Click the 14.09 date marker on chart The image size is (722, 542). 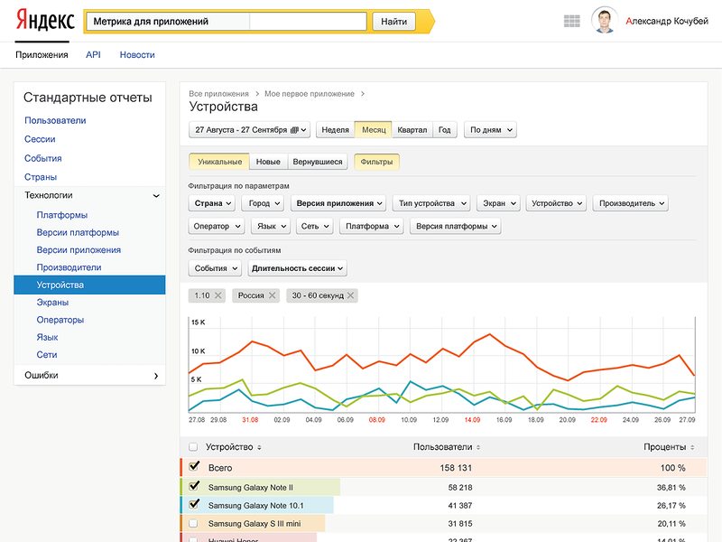[x=472, y=420]
